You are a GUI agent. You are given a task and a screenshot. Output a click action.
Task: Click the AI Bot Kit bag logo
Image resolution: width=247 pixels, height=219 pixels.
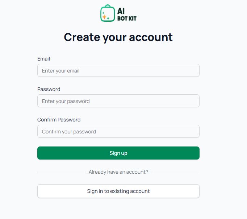click(x=108, y=13)
